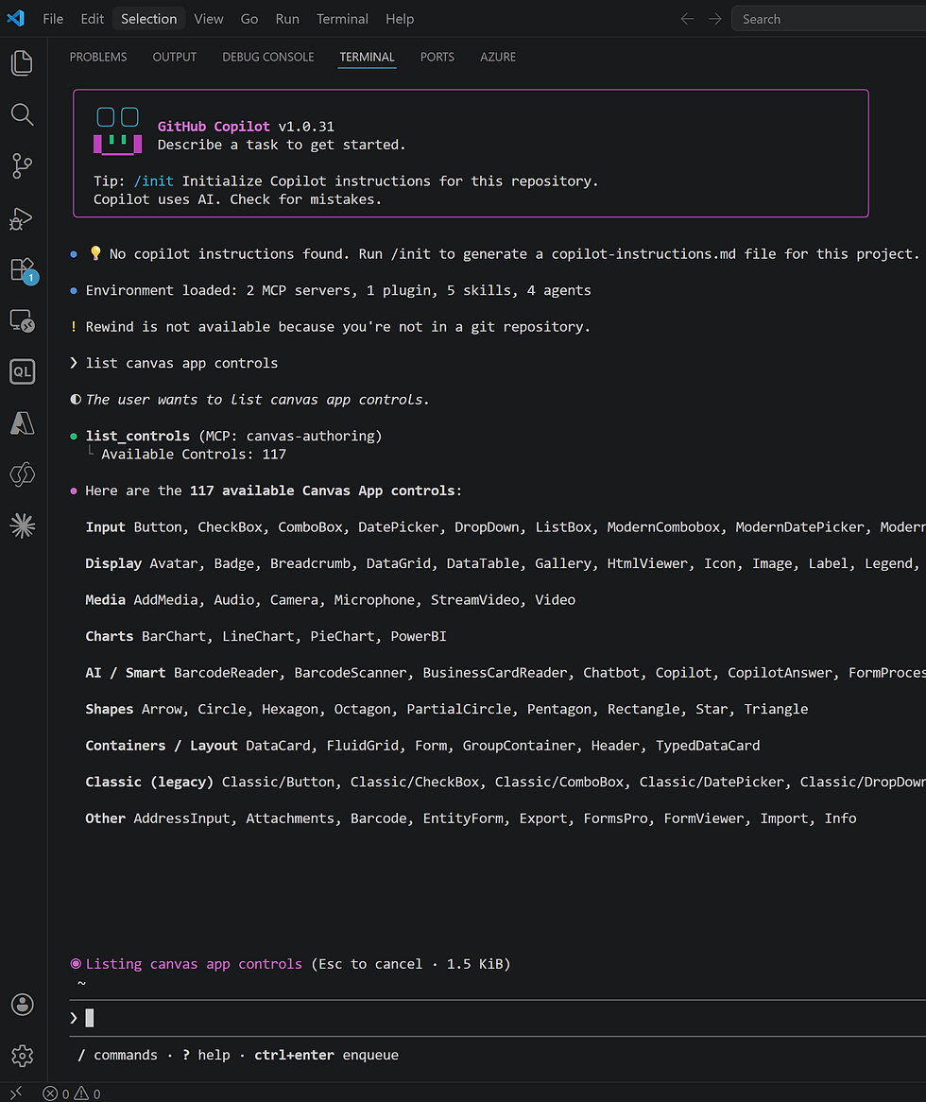926x1102 pixels.
Task: Go forward with the right arrow
Action: [x=714, y=19]
